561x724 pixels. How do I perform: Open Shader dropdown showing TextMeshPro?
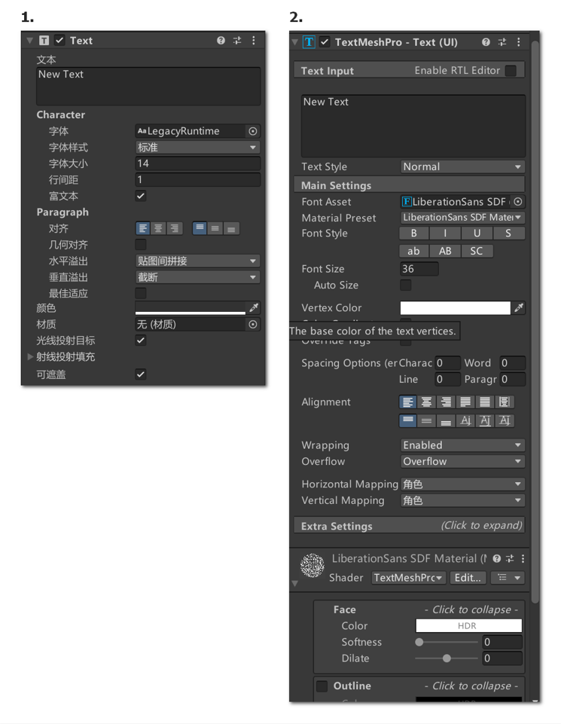pyautogui.click(x=408, y=578)
